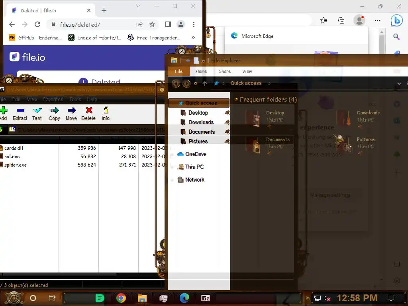Open the Share ribbon tab in File Explorer
Screen dimensions: 408x306
point(225,71)
